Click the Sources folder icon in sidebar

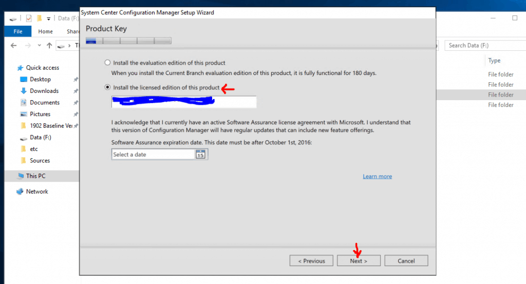[x=24, y=161]
